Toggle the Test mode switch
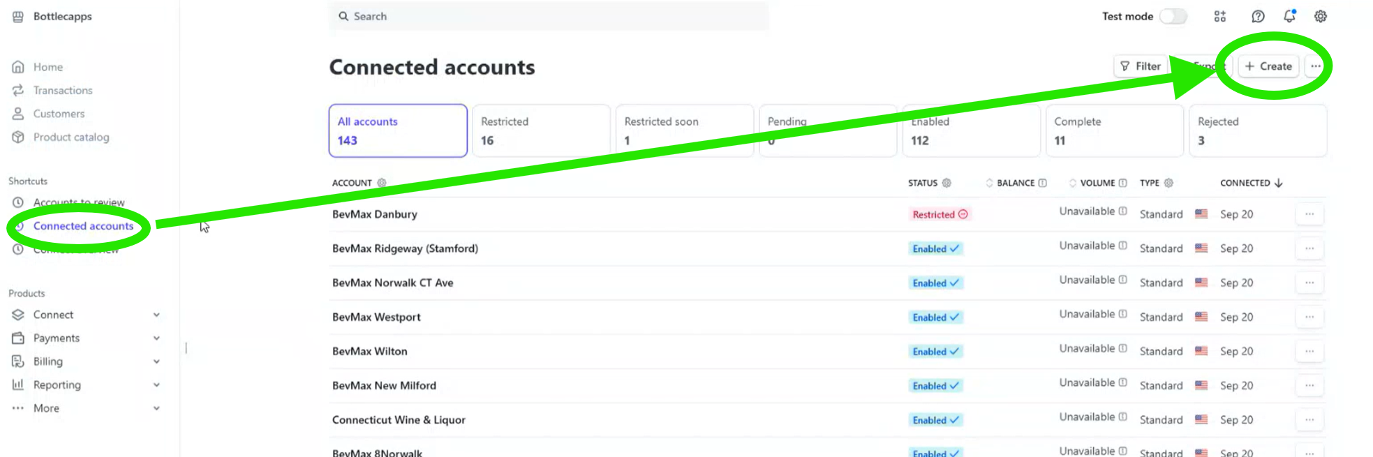This screenshot has height=457, width=1373. click(1173, 16)
